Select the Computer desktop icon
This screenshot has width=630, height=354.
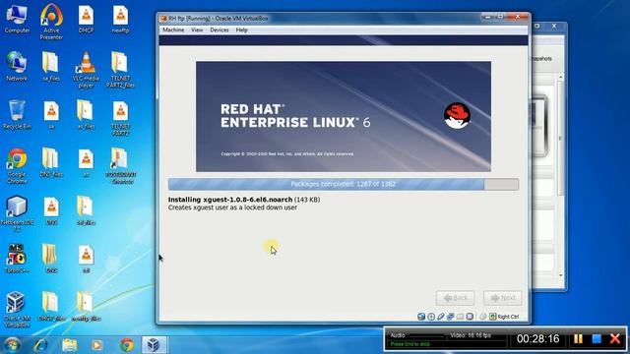coord(17,19)
